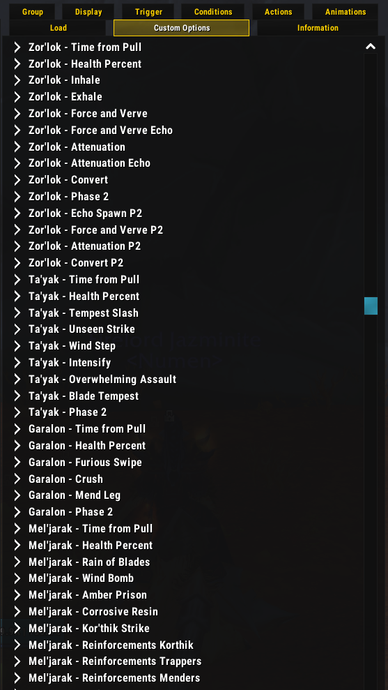
Task: Open the Load tab
Action: (58, 28)
